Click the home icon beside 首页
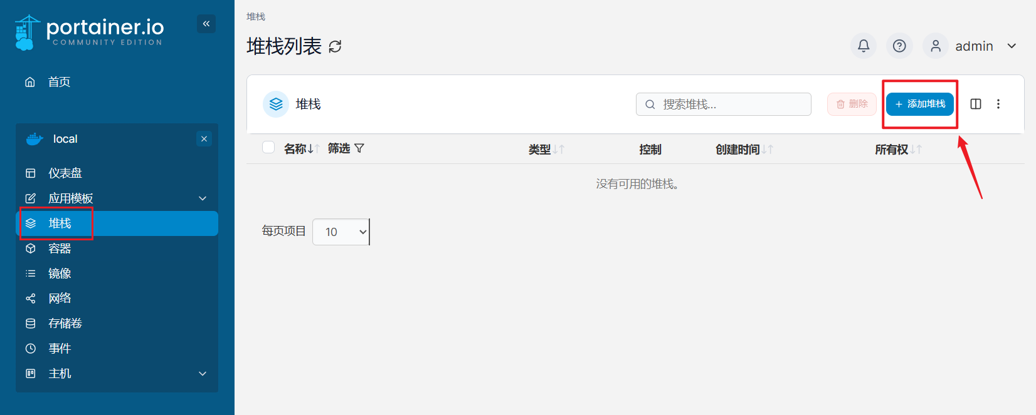 tap(30, 82)
